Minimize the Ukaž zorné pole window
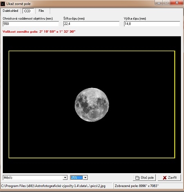The height and width of the screenshot is (192, 184). (159, 2)
